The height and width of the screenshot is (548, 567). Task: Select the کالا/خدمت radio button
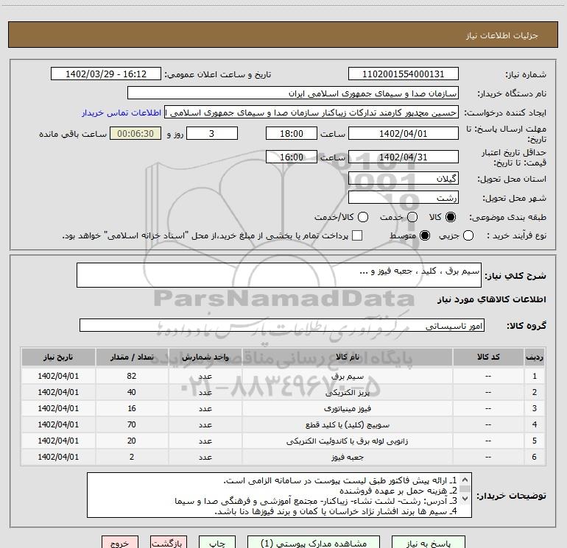(x=363, y=217)
